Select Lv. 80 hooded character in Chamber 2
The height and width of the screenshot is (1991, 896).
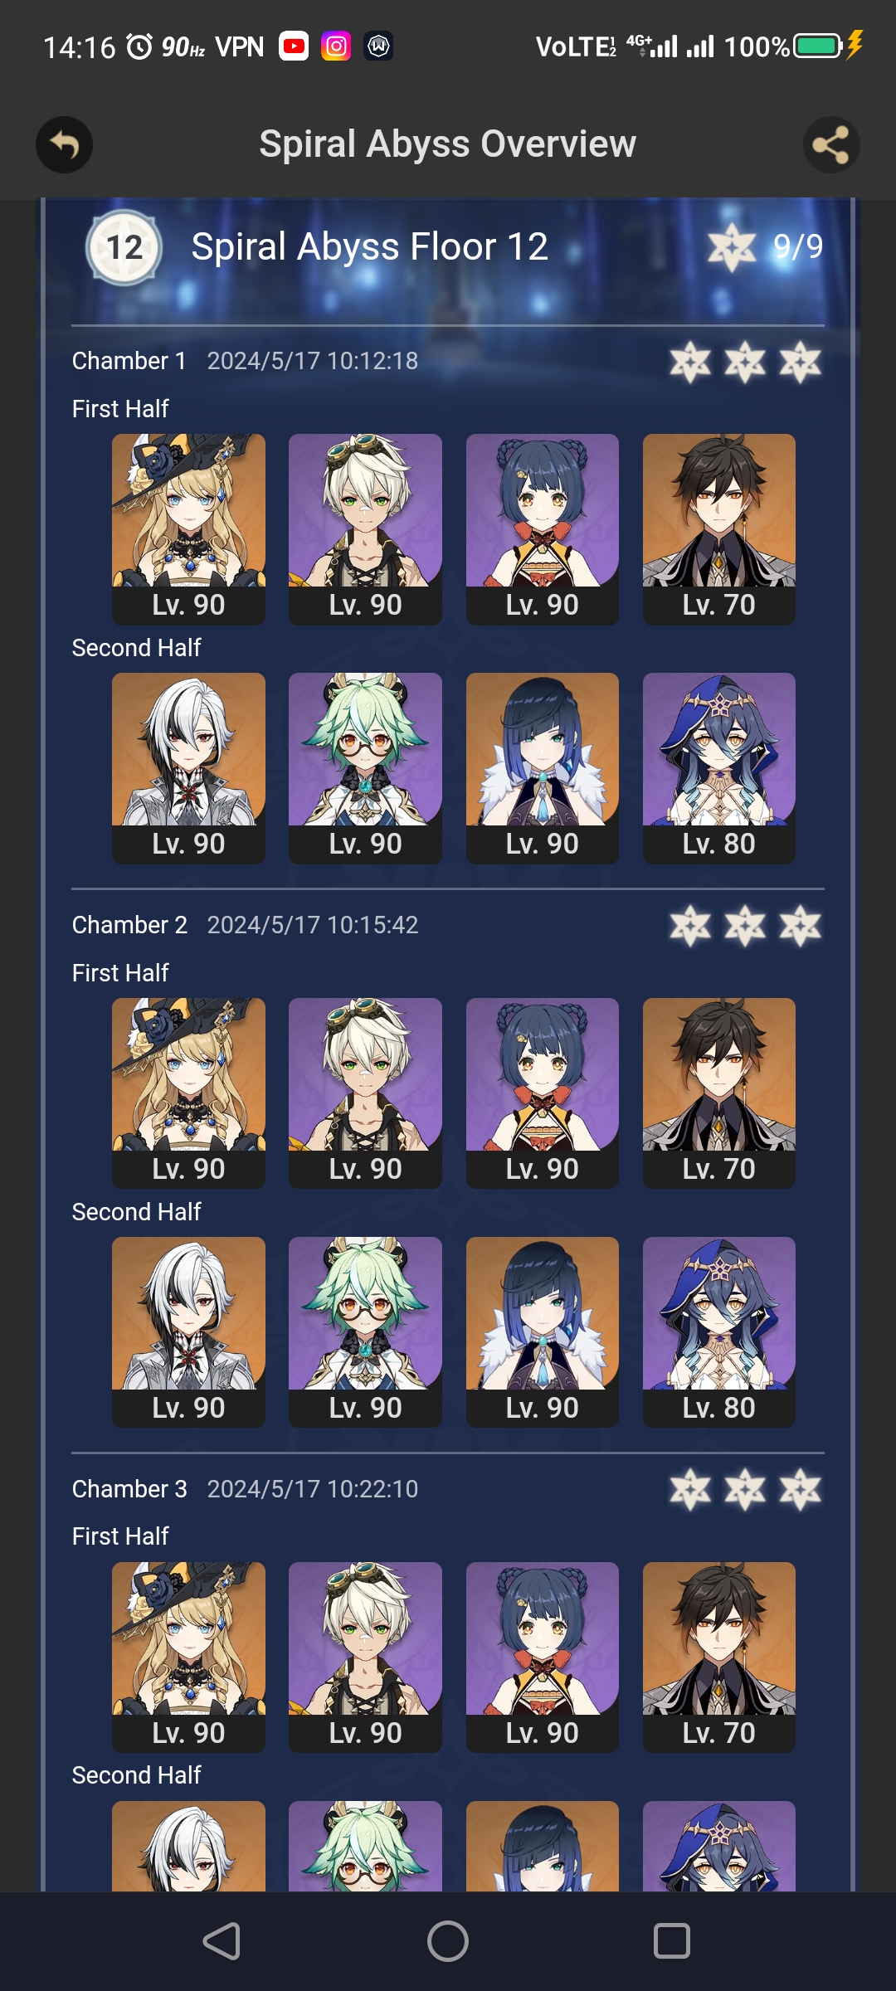[719, 1332]
